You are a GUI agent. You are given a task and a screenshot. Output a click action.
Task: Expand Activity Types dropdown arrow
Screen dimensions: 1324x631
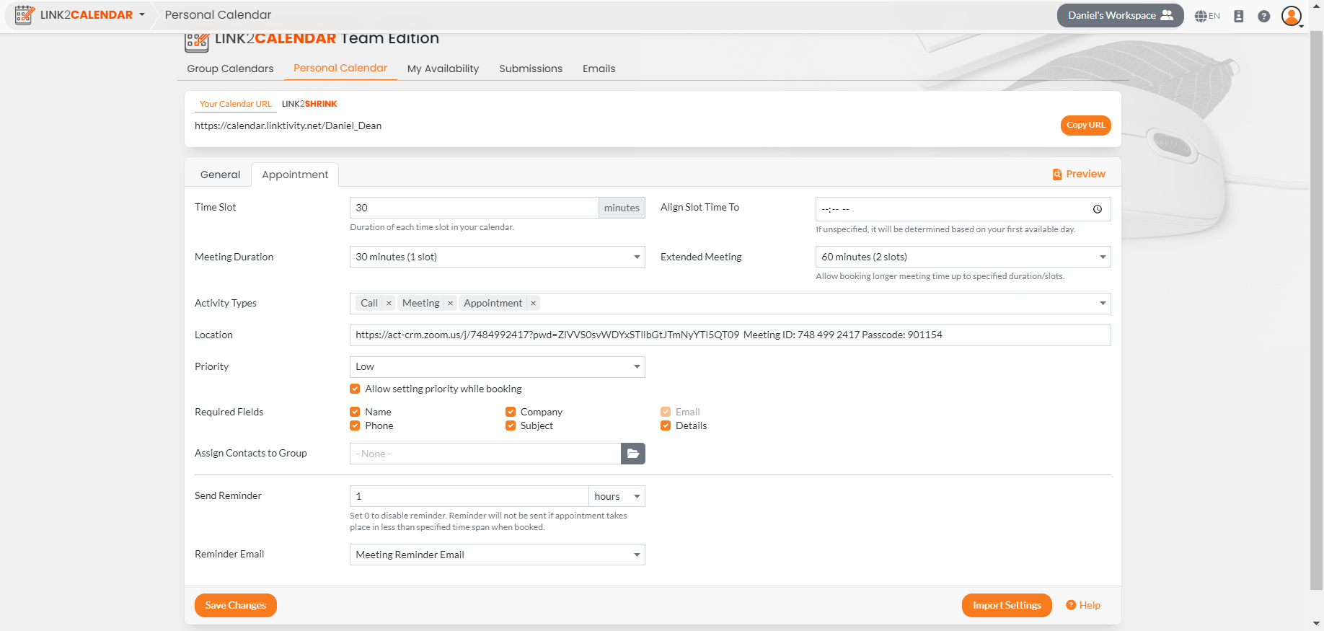tap(1102, 304)
